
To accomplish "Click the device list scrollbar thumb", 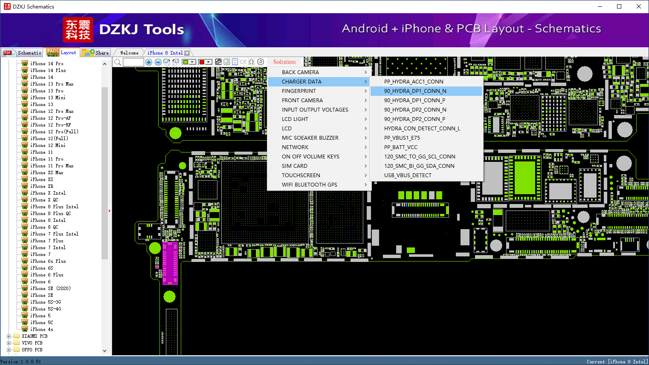I will coord(105,172).
